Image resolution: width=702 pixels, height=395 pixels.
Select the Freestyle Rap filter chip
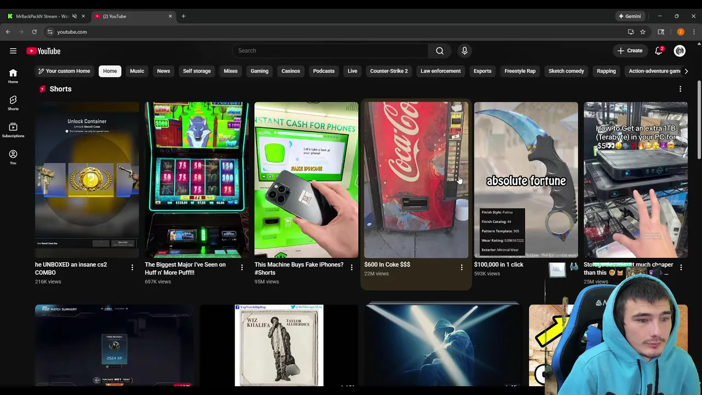(x=520, y=71)
